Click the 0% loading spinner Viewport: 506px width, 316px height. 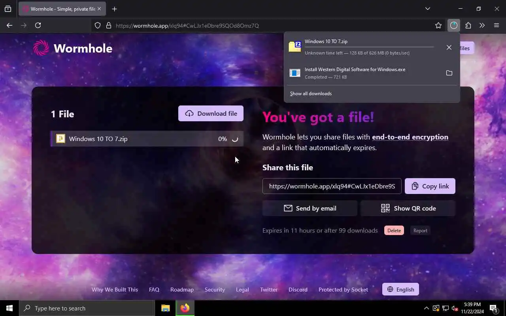(235, 139)
